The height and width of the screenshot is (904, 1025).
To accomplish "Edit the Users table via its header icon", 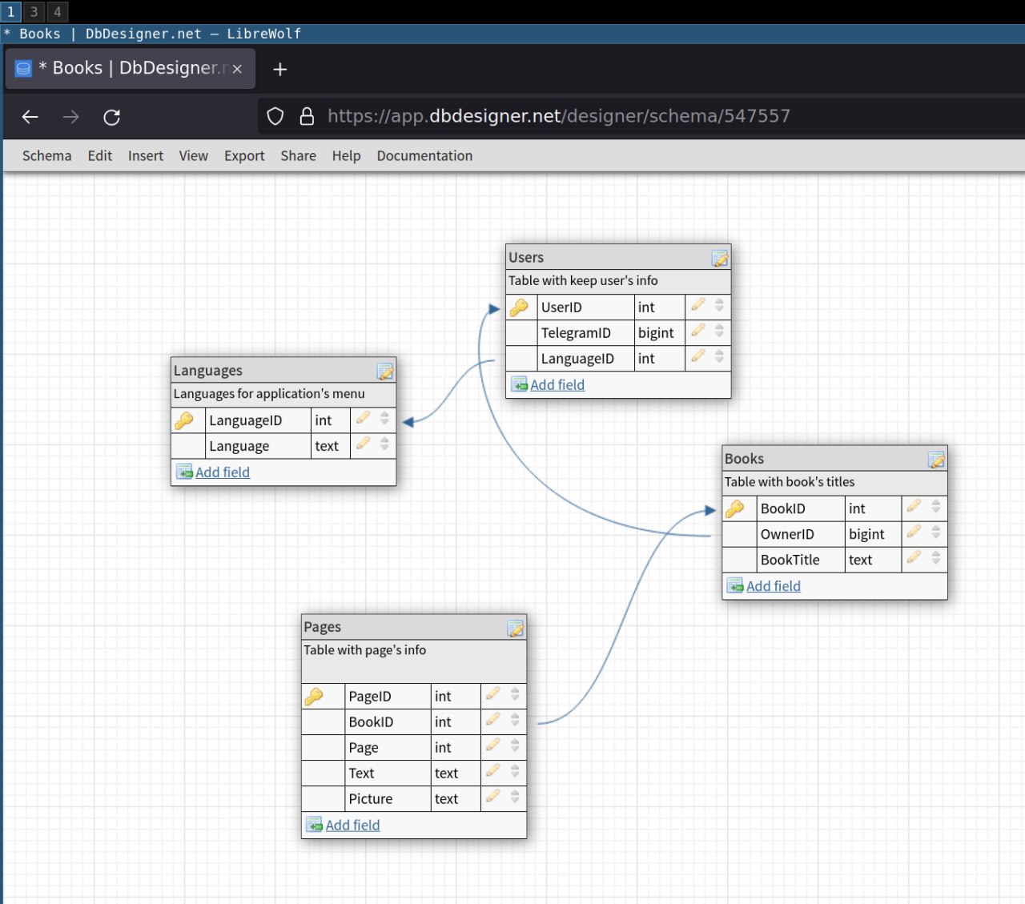I will coord(720,258).
